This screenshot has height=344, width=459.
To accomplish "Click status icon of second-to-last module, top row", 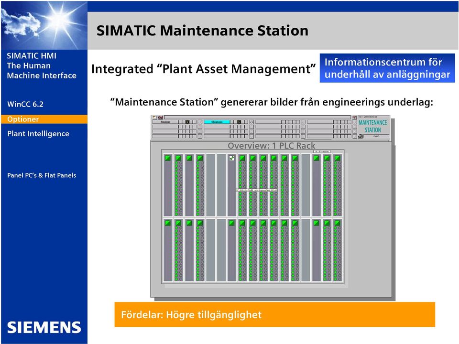I will (x=327, y=158).
